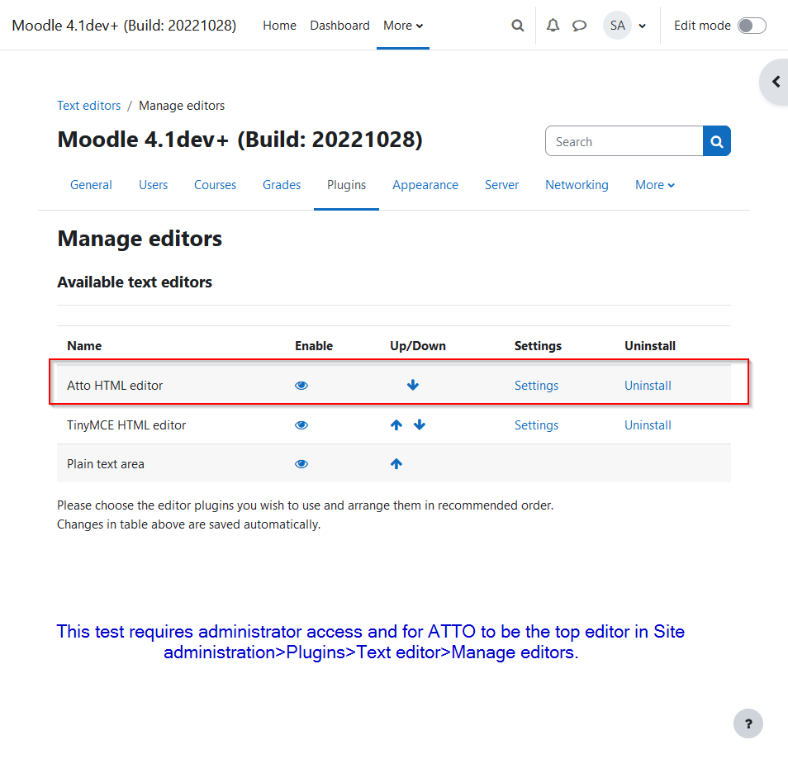Move TinyMCE HTML editor down

[420, 425]
